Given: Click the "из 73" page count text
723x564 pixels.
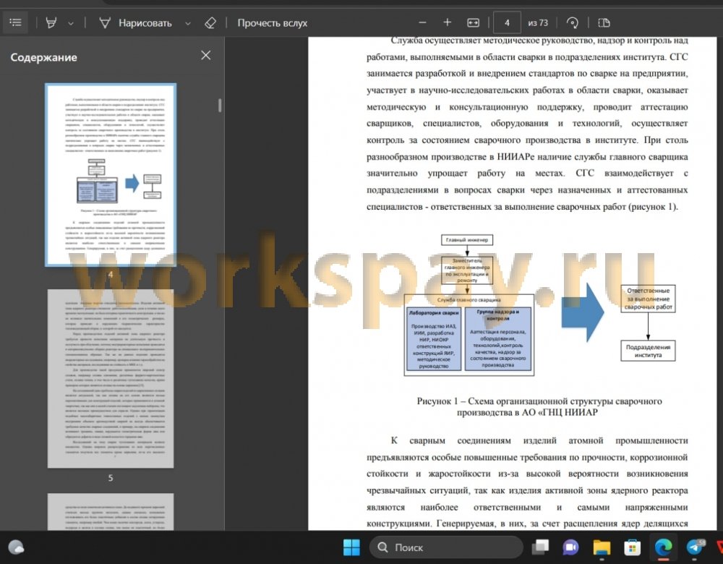Looking at the screenshot, I should pyautogui.click(x=538, y=22).
